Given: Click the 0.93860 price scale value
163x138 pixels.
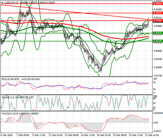Looking at the screenshot, I should (x=158, y=26).
